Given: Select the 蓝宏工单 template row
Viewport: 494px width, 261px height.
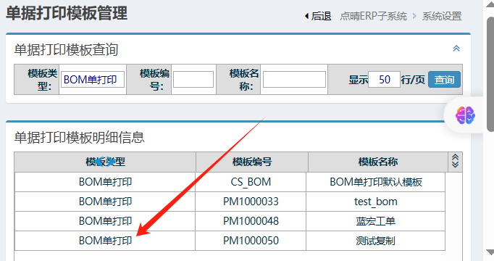Looking at the screenshot, I should point(230,221).
